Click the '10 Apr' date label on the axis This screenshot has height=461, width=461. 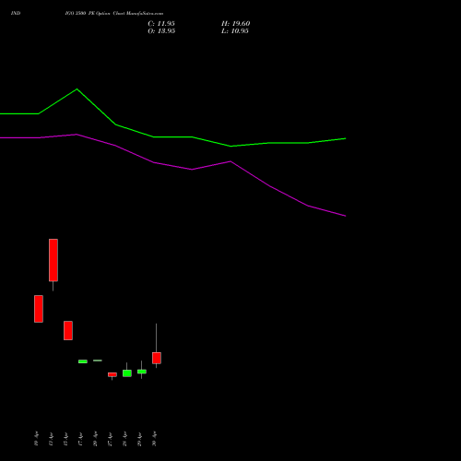pos(36,439)
